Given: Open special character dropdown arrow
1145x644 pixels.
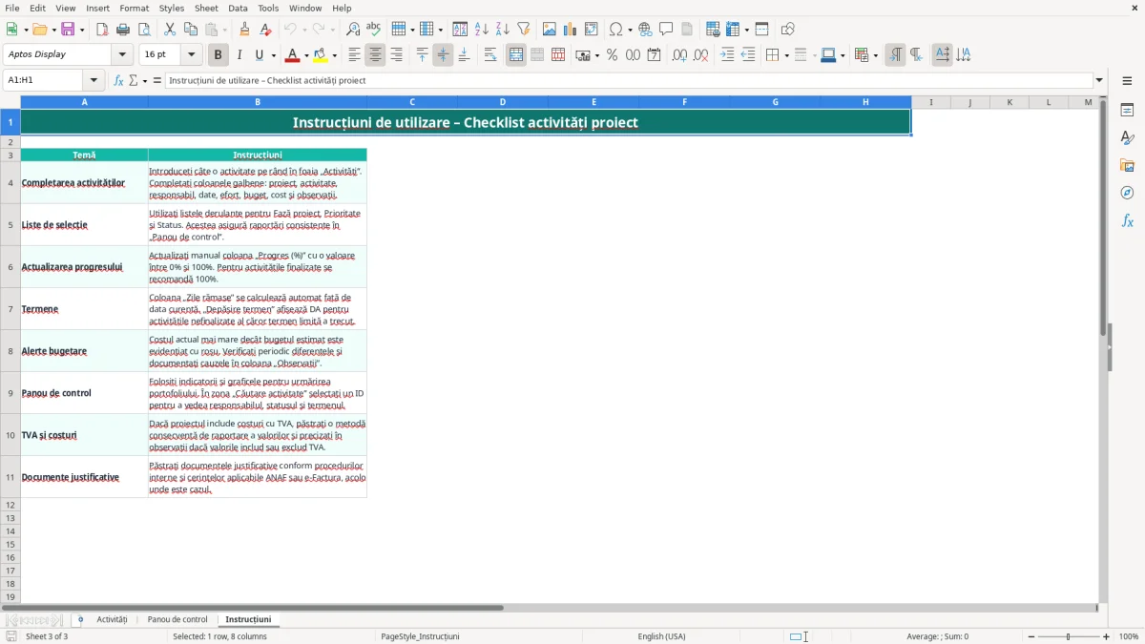Looking at the screenshot, I should pyautogui.click(x=629, y=30).
